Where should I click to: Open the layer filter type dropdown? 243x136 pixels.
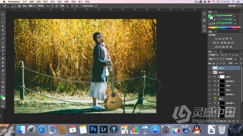pyautogui.click(x=214, y=55)
